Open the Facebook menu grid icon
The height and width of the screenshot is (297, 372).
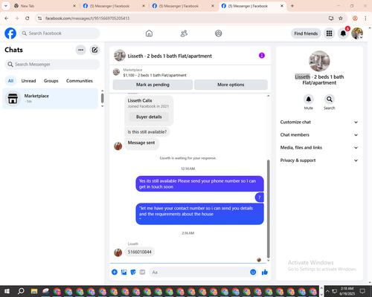point(329,33)
